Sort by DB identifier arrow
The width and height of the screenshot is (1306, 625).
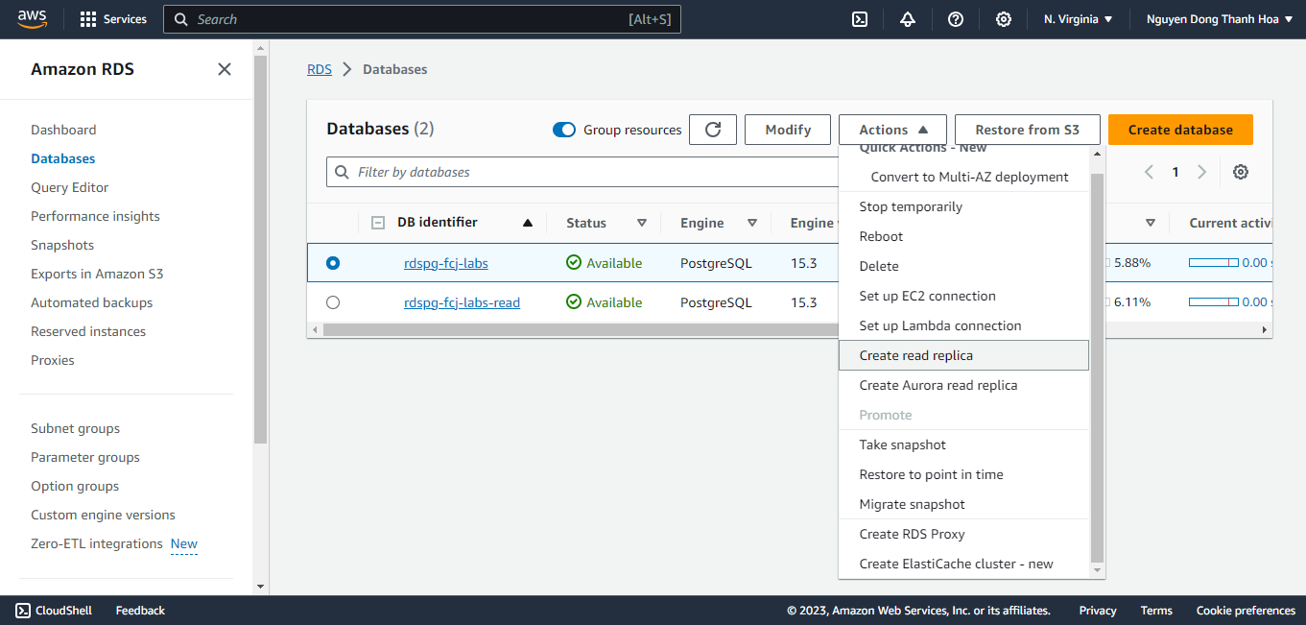pos(528,223)
